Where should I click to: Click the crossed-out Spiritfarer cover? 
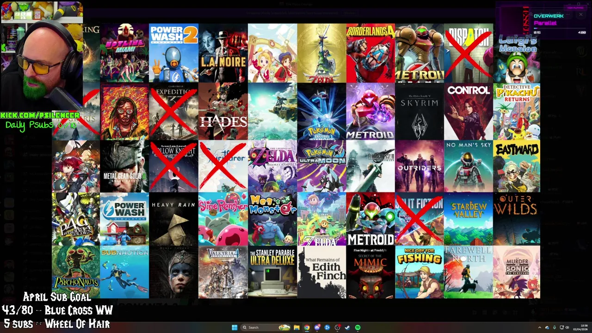tap(223, 166)
